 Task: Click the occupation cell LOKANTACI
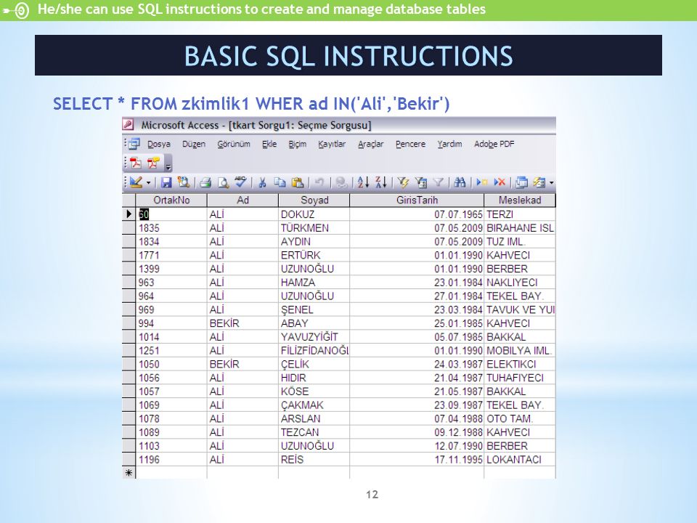point(520,459)
